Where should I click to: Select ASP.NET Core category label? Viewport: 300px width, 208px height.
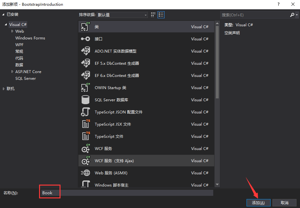click(28, 72)
